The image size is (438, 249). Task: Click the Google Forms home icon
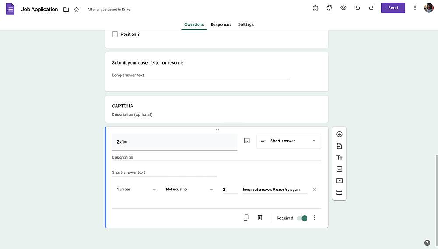(x=10, y=9)
